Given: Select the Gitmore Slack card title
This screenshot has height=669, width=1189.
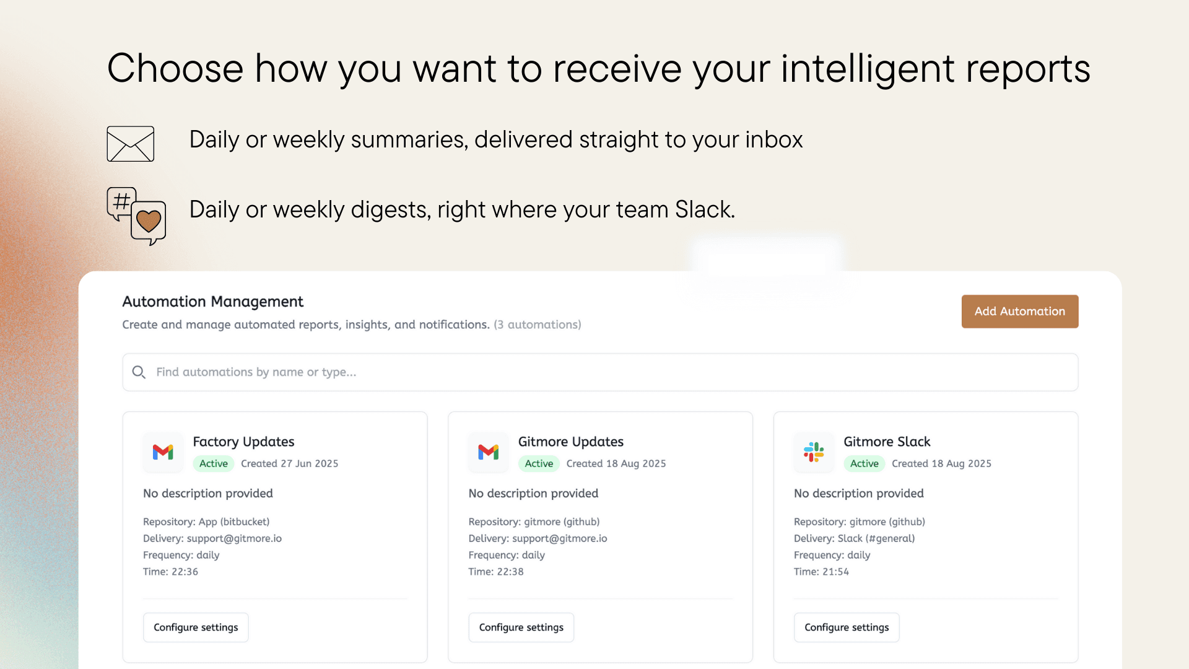Looking at the screenshot, I should click(887, 442).
